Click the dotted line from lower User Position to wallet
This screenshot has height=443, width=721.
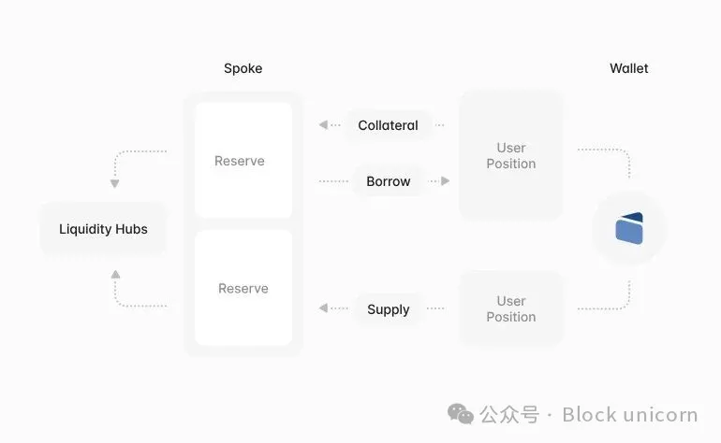[x=604, y=308]
